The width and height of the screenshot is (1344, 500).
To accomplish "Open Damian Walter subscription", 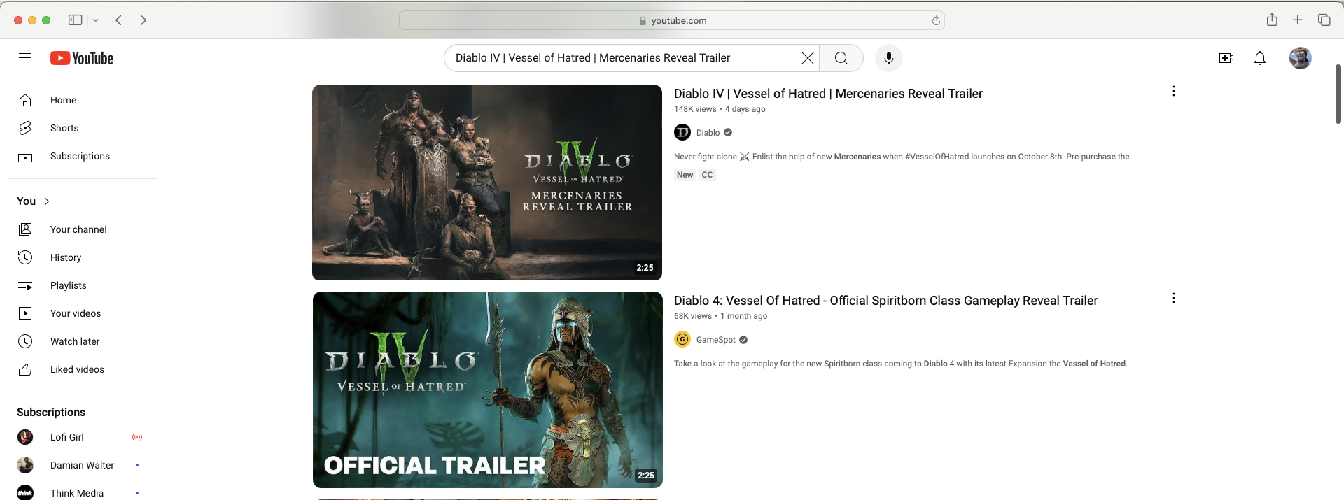I will pyautogui.click(x=83, y=465).
